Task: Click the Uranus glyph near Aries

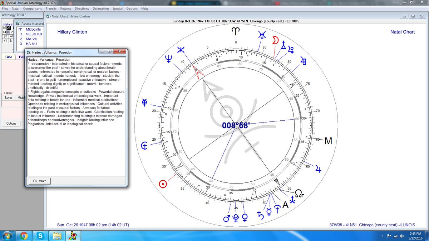Action: tap(262, 35)
